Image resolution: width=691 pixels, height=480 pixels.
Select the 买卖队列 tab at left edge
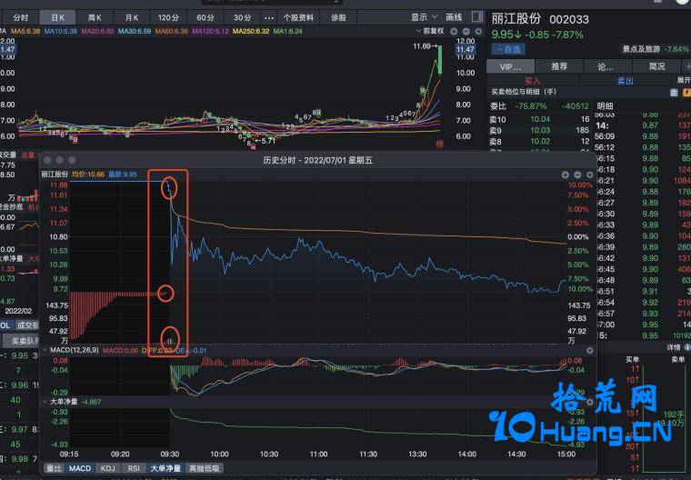22,341
